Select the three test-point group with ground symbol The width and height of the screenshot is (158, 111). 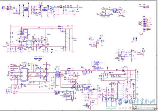pos(135,39)
